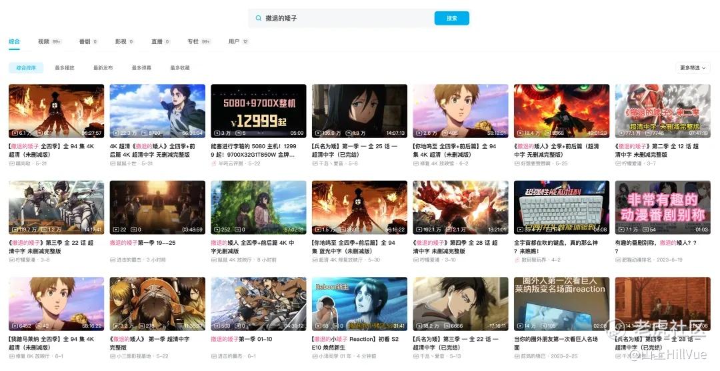Image resolution: width=720 pixels, height=371 pixels.
Task: Open the 直播 tab
Action: [x=160, y=41]
